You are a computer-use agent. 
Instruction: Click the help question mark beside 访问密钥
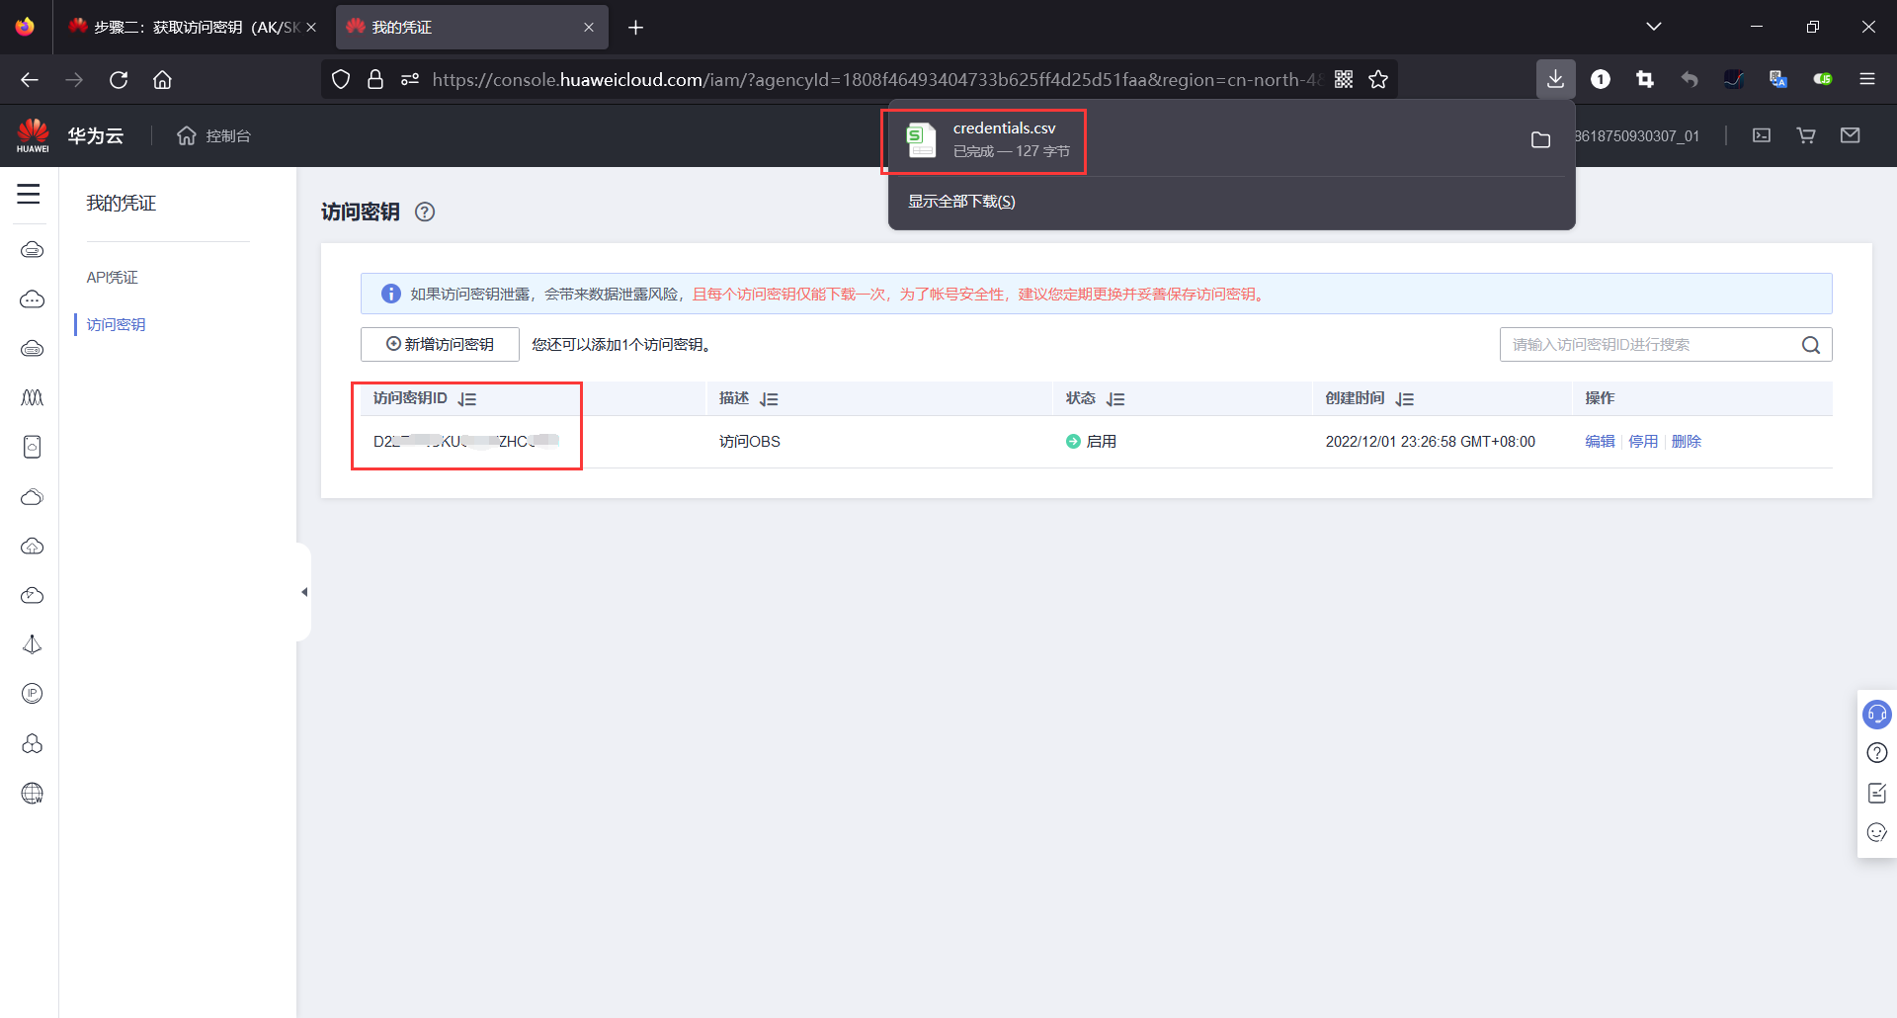[x=425, y=212]
